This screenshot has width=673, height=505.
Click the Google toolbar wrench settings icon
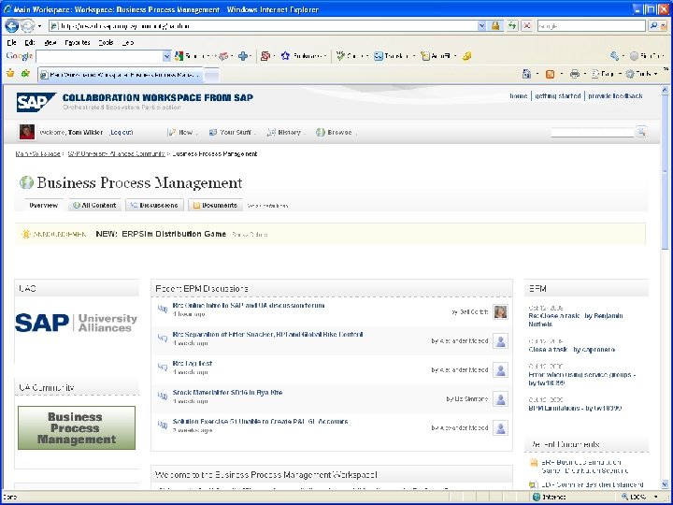tap(615, 56)
